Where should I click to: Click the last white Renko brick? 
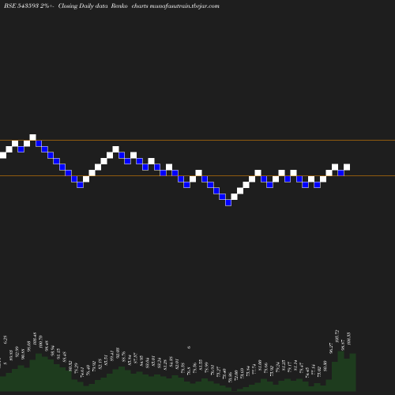point(347,167)
